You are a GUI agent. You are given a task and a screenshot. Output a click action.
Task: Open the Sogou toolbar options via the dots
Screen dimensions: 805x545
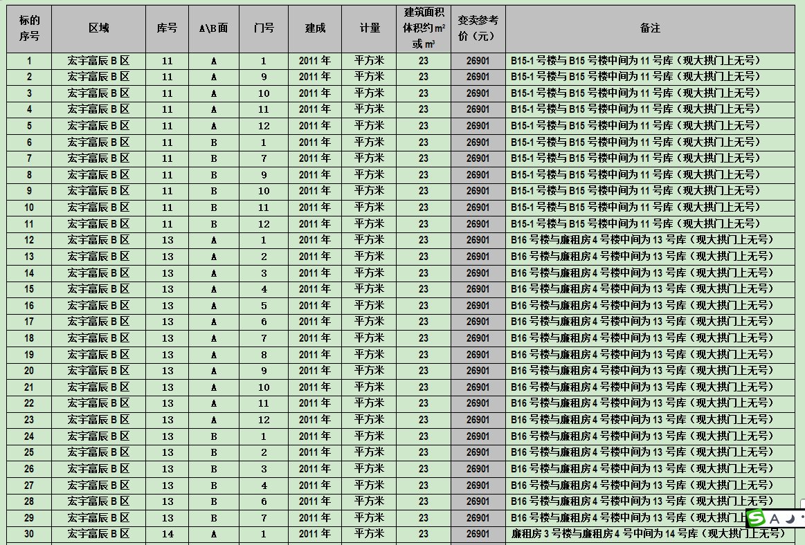802,519
